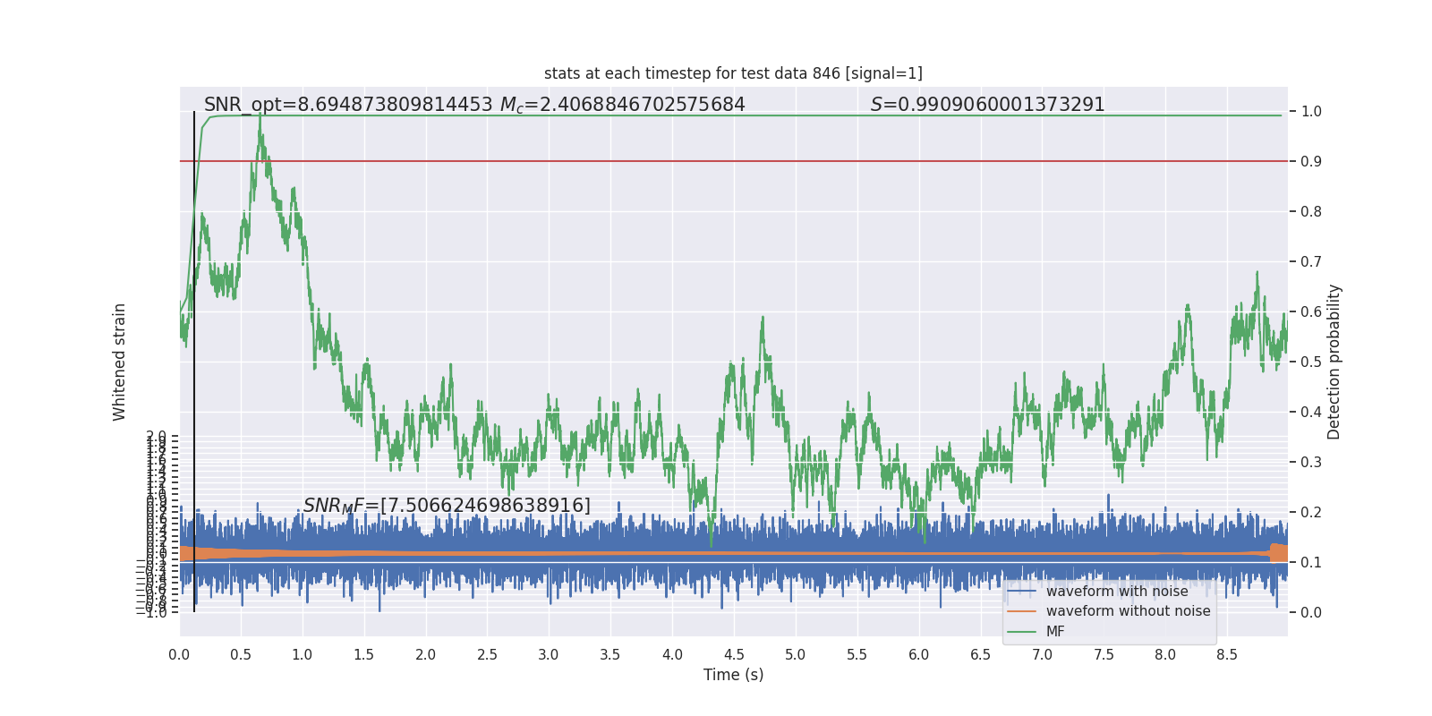Click the x-axis tick label 8.0
The height and width of the screenshot is (716, 1432).
tap(1165, 655)
